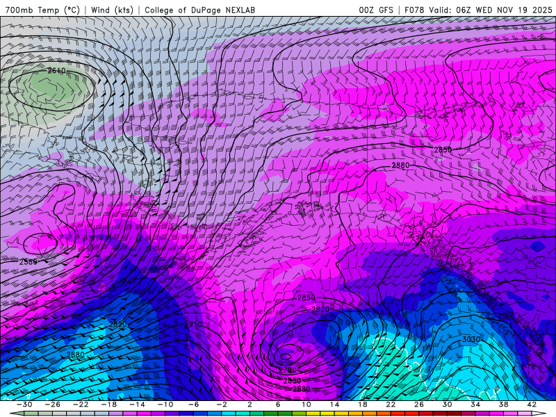Click the 3030 contour label
This screenshot has width=556, height=417.
pos(471,340)
